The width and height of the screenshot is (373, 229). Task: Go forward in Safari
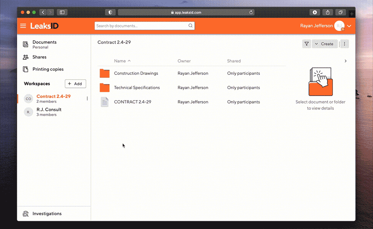click(50, 12)
